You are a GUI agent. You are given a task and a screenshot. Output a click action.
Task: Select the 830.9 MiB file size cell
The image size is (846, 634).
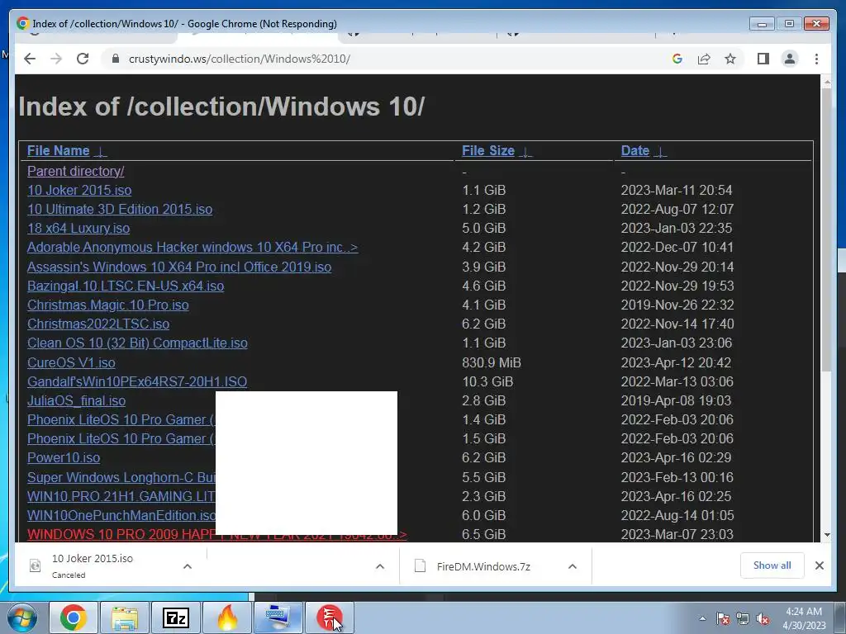[x=492, y=363]
